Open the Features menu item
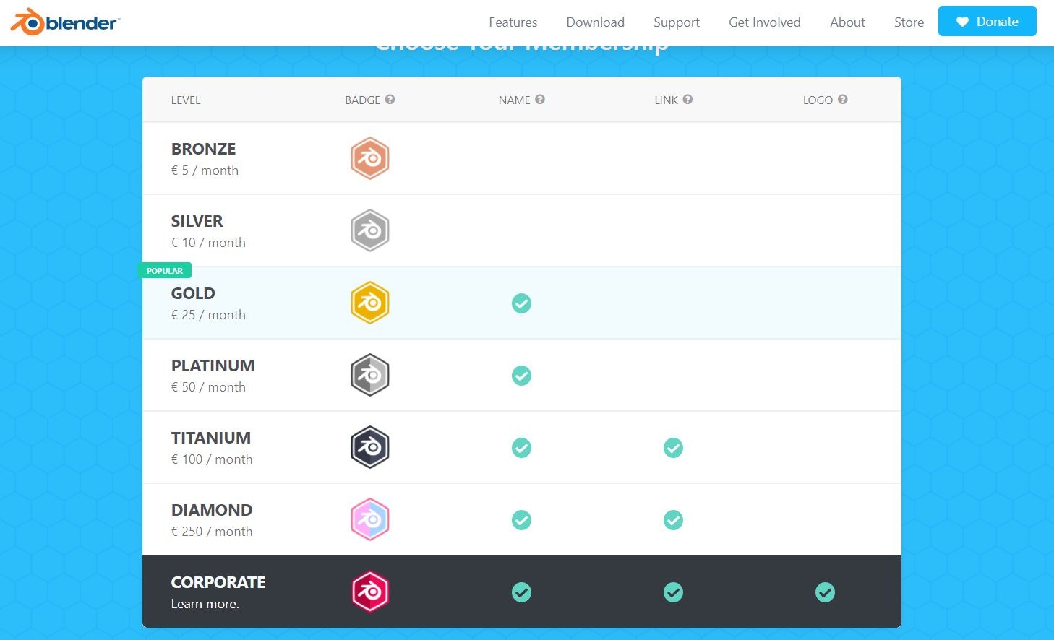The height and width of the screenshot is (640, 1054). [513, 22]
